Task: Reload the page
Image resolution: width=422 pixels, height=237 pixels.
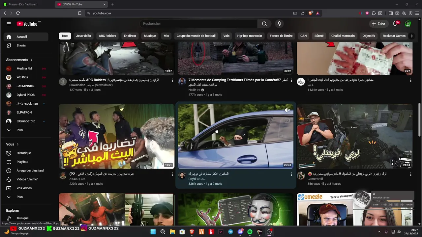Action: pos(18,13)
